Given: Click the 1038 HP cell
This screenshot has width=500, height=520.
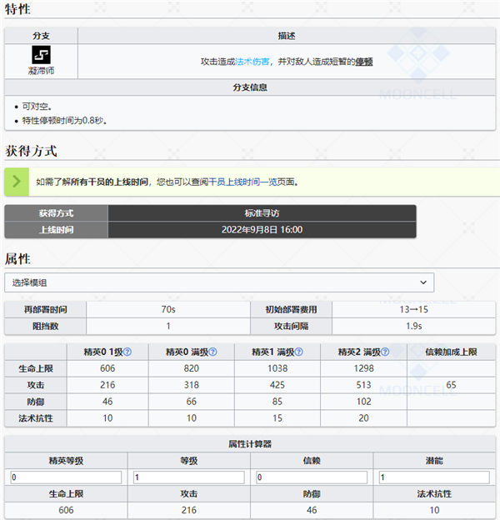Looking at the screenshot, I should [277, 368].
